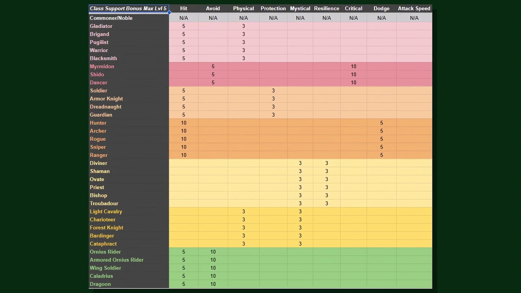521x293 pixels.
Task: Select the Hit column header
Action: pos(184,8)
